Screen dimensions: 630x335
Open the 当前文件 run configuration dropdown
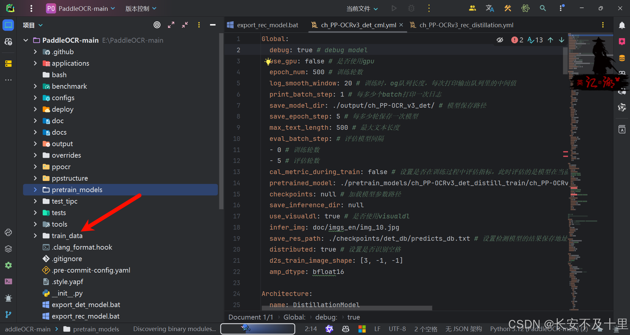pyautogui.click(x=362, y=9)
